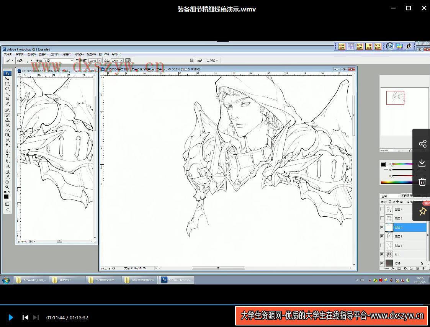This screenshot has height=327, width=430.
Task: Select the Crop tool
Action: tap(7, 98)
